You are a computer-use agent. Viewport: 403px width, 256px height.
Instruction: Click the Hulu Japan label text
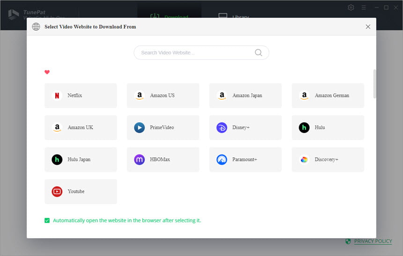79,160
